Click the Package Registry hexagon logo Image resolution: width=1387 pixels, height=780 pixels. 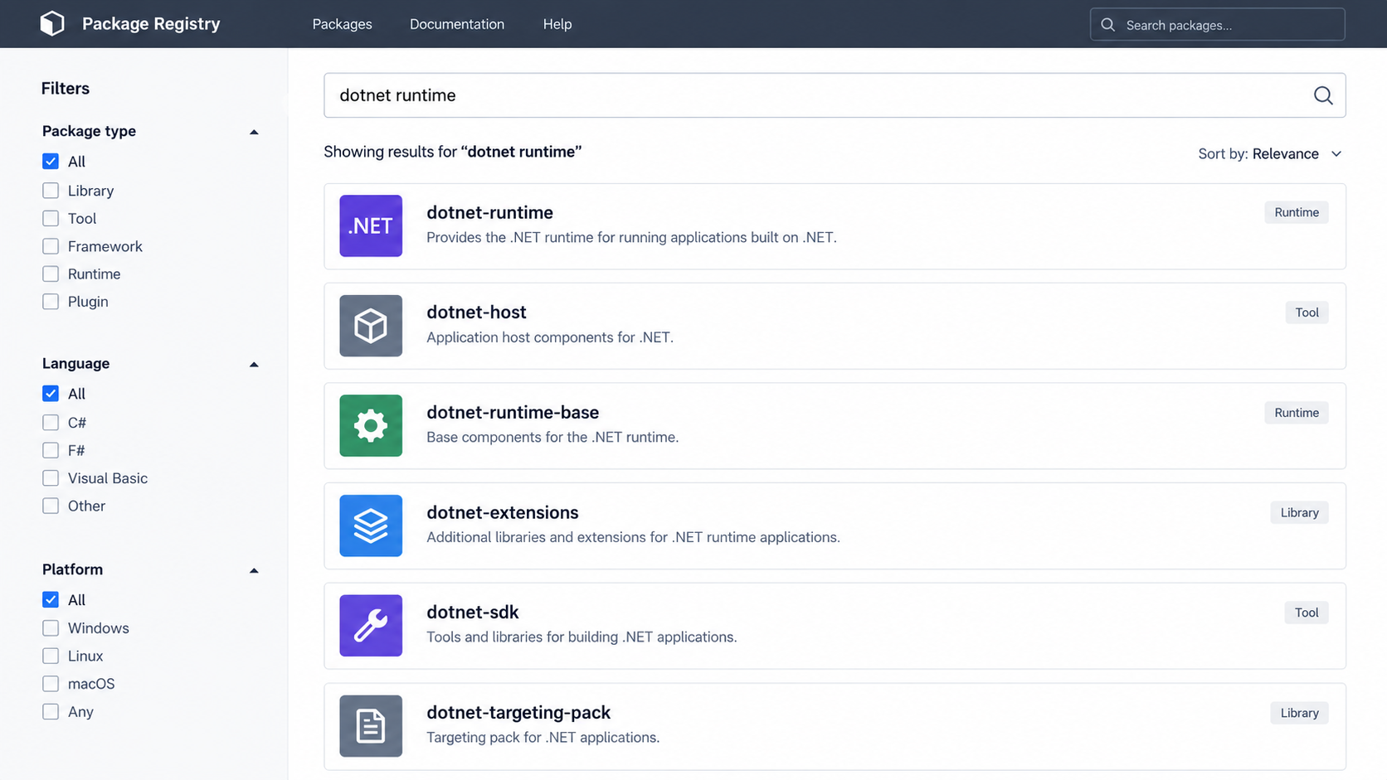tap(52, 23)
